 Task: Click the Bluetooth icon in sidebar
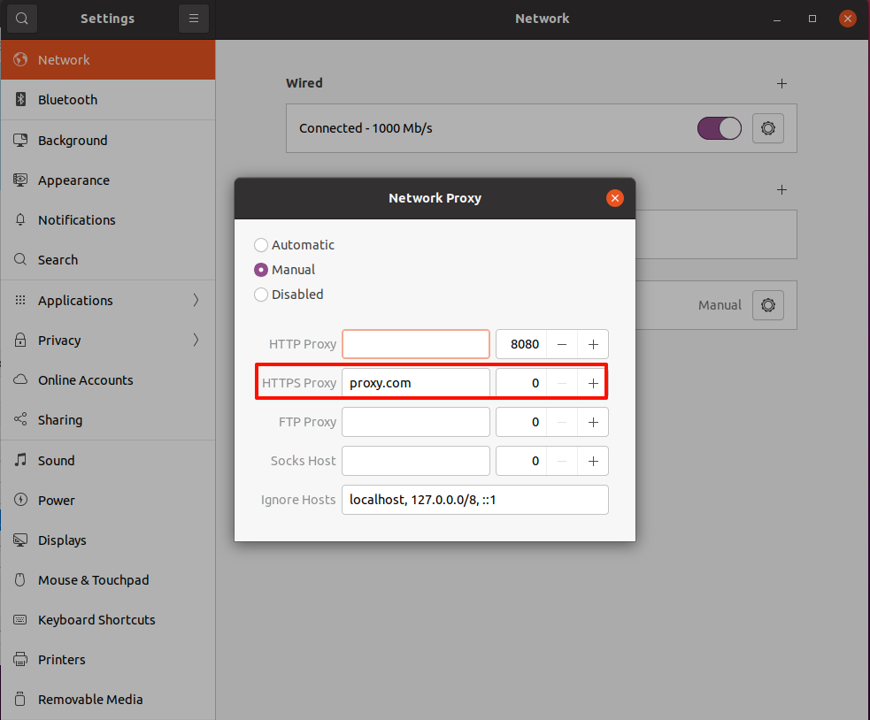(20, 99)
